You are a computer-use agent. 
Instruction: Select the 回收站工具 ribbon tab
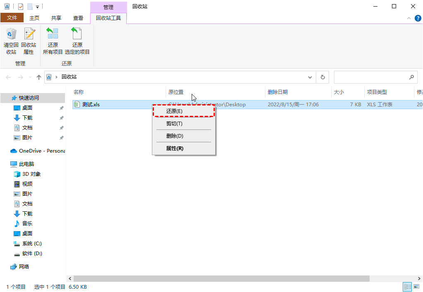click(108, 18)
